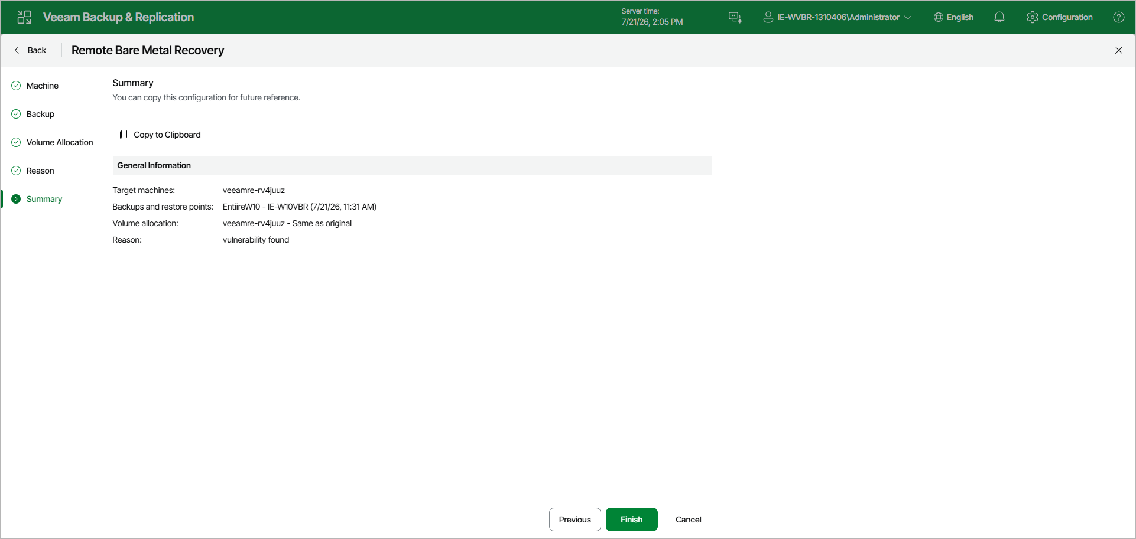This screenshot has width=1136, height=539.
Task: Open the Veeam dashboard grid icon
Action: 24,17
